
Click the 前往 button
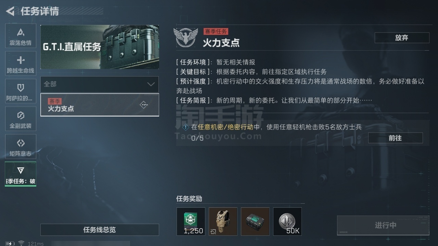tap(395, 138)
